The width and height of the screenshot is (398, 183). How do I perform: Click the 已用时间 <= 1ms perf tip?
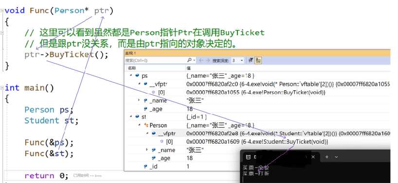tap(88, 176)
